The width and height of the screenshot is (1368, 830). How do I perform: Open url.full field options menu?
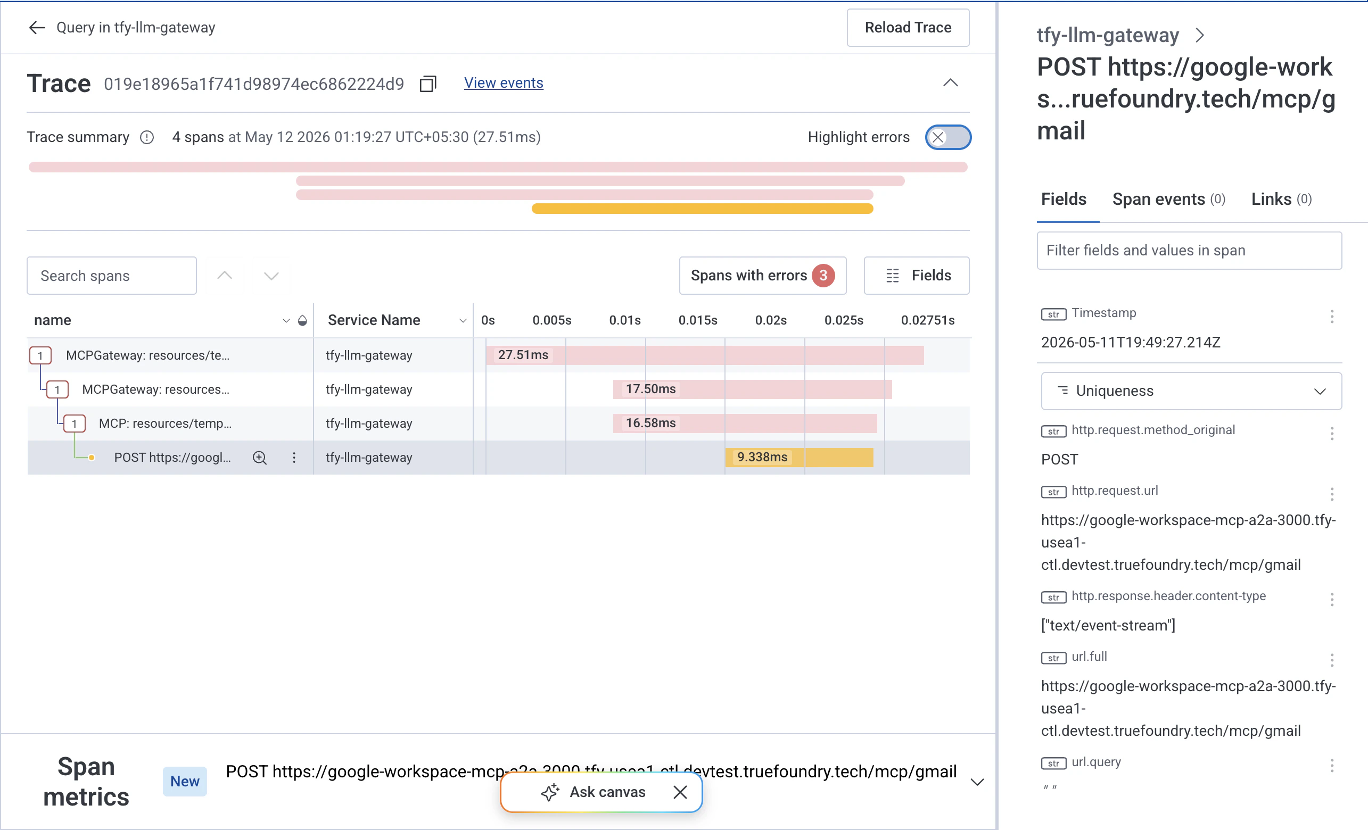[1331, 660]
